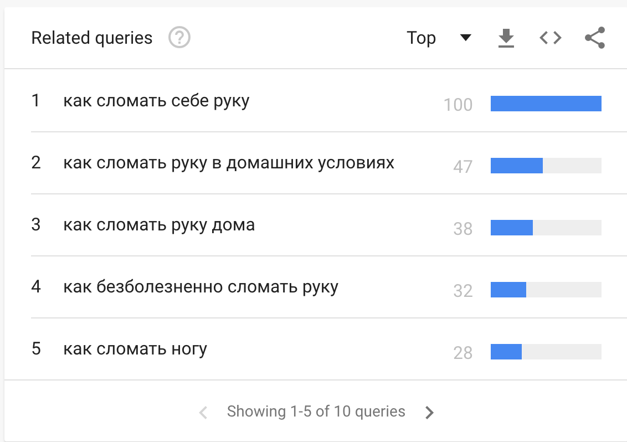Click the 'Top' sort label
627x442 pixels.
coord(421,38)
